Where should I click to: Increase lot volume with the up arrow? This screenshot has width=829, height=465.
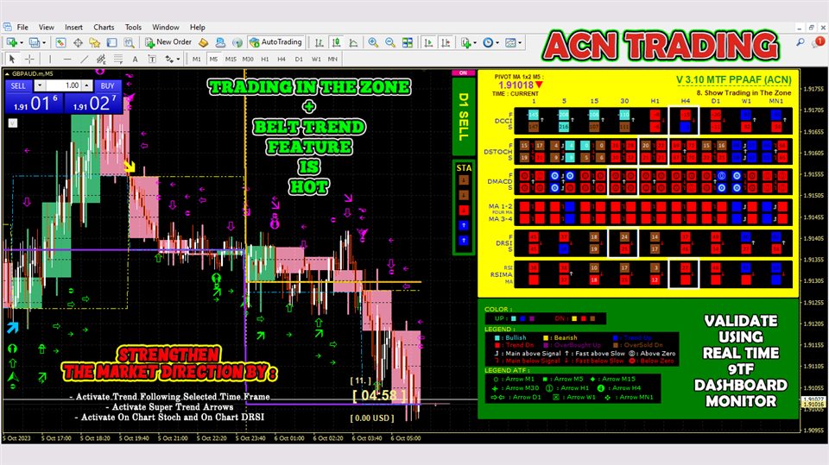point(87,85)
